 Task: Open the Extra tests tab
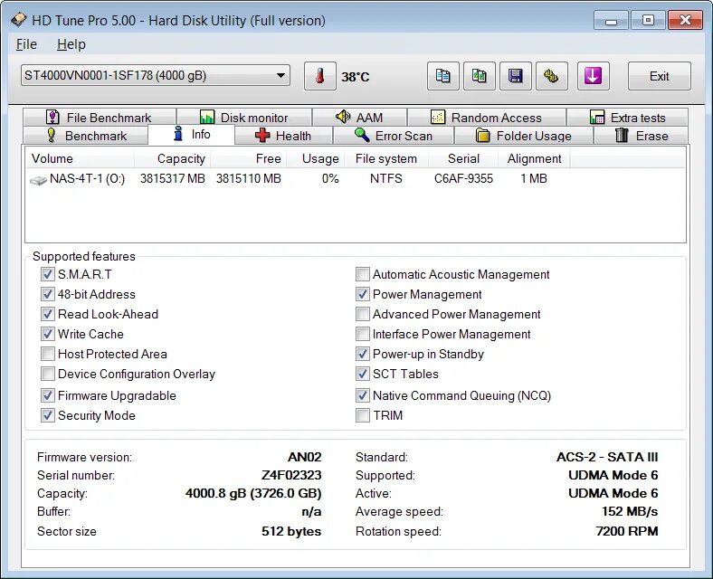[x=627, y=118]
